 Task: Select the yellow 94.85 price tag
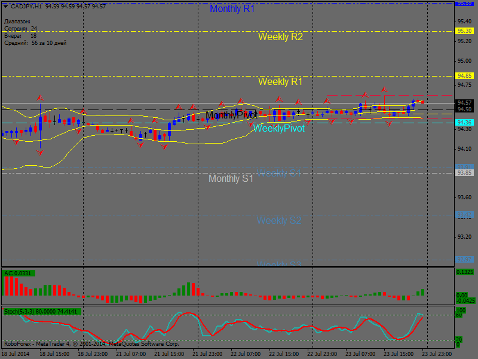click(464, 76)
